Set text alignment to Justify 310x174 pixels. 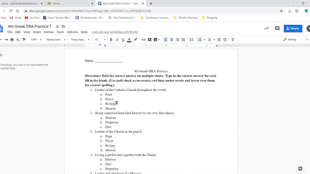[183, 40]
